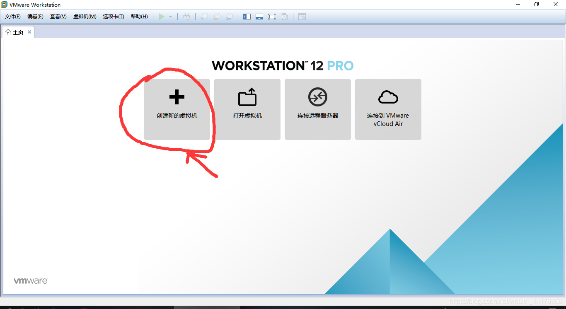This screenshot has height=309, width=566.
Task: Toggle the thumbnail bar view icon
Action: pos(259,17)
